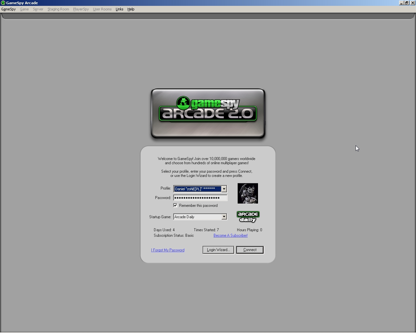Click the GameSpy icon in title bar

coord(3,3)
